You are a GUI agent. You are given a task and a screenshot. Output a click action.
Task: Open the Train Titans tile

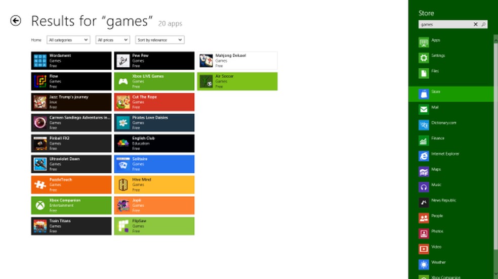click(x=71, y=226)
